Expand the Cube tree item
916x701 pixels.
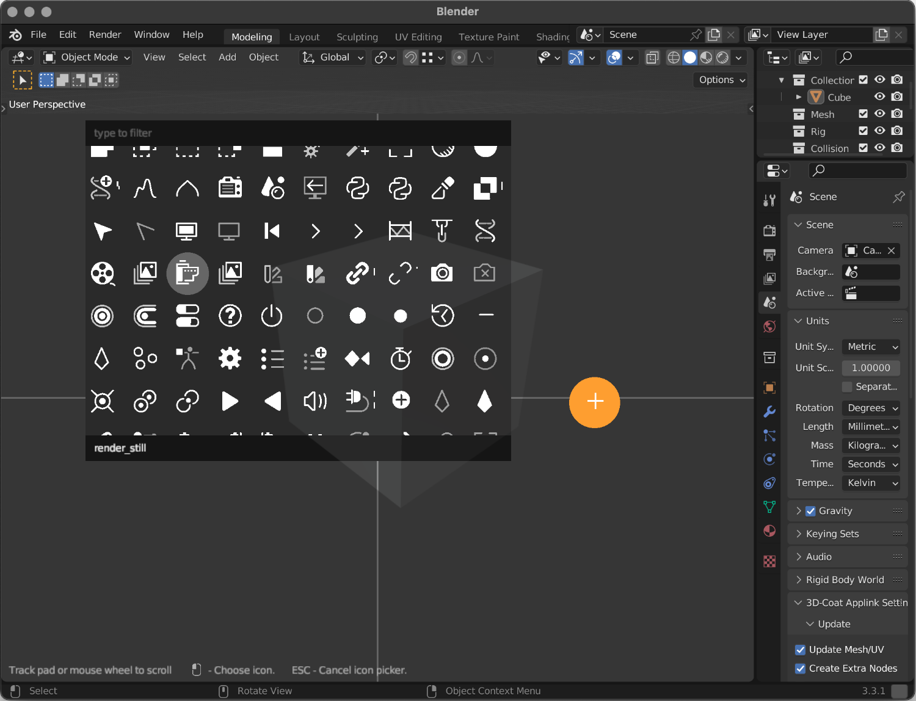(x=798, y=97)
